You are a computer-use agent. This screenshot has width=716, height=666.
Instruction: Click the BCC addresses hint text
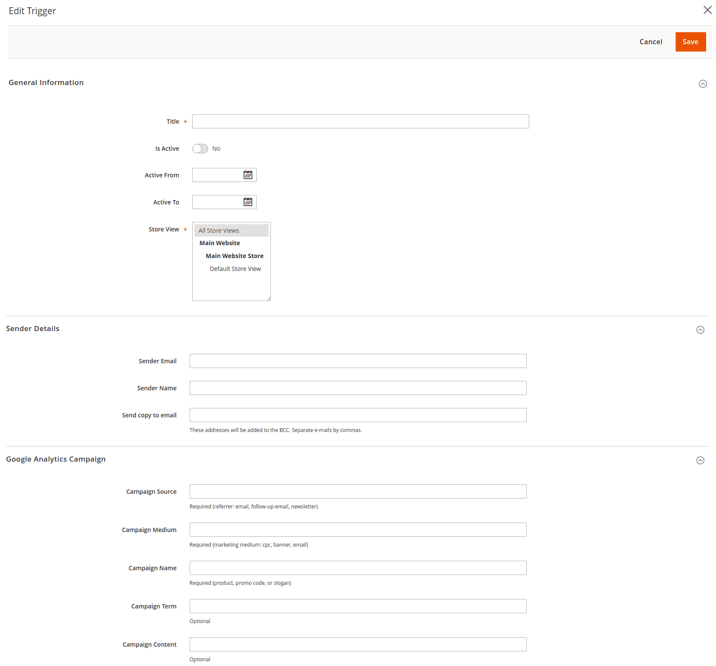click(276, 430)
